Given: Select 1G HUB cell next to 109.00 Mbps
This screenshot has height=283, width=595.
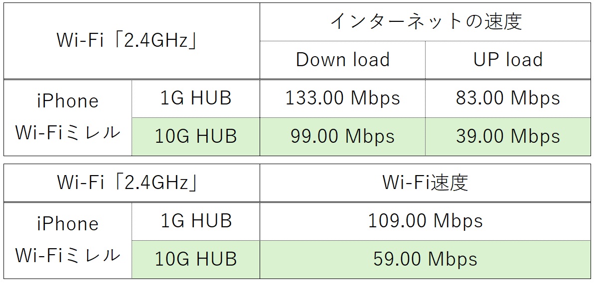Looking at the screenshot, I should (196, 221).
